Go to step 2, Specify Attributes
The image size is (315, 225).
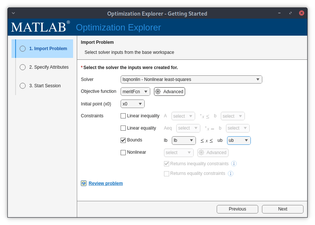[49, 67]
